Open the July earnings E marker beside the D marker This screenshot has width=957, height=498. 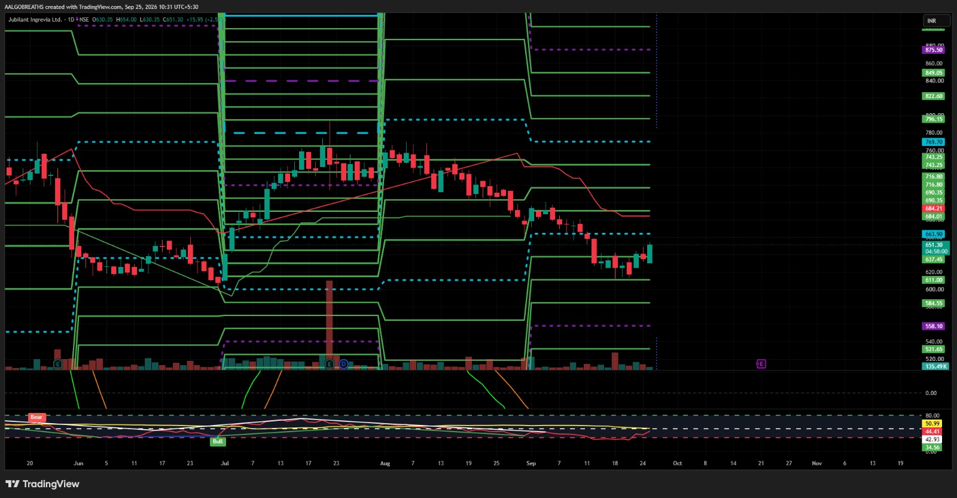[x=330, y=364]
